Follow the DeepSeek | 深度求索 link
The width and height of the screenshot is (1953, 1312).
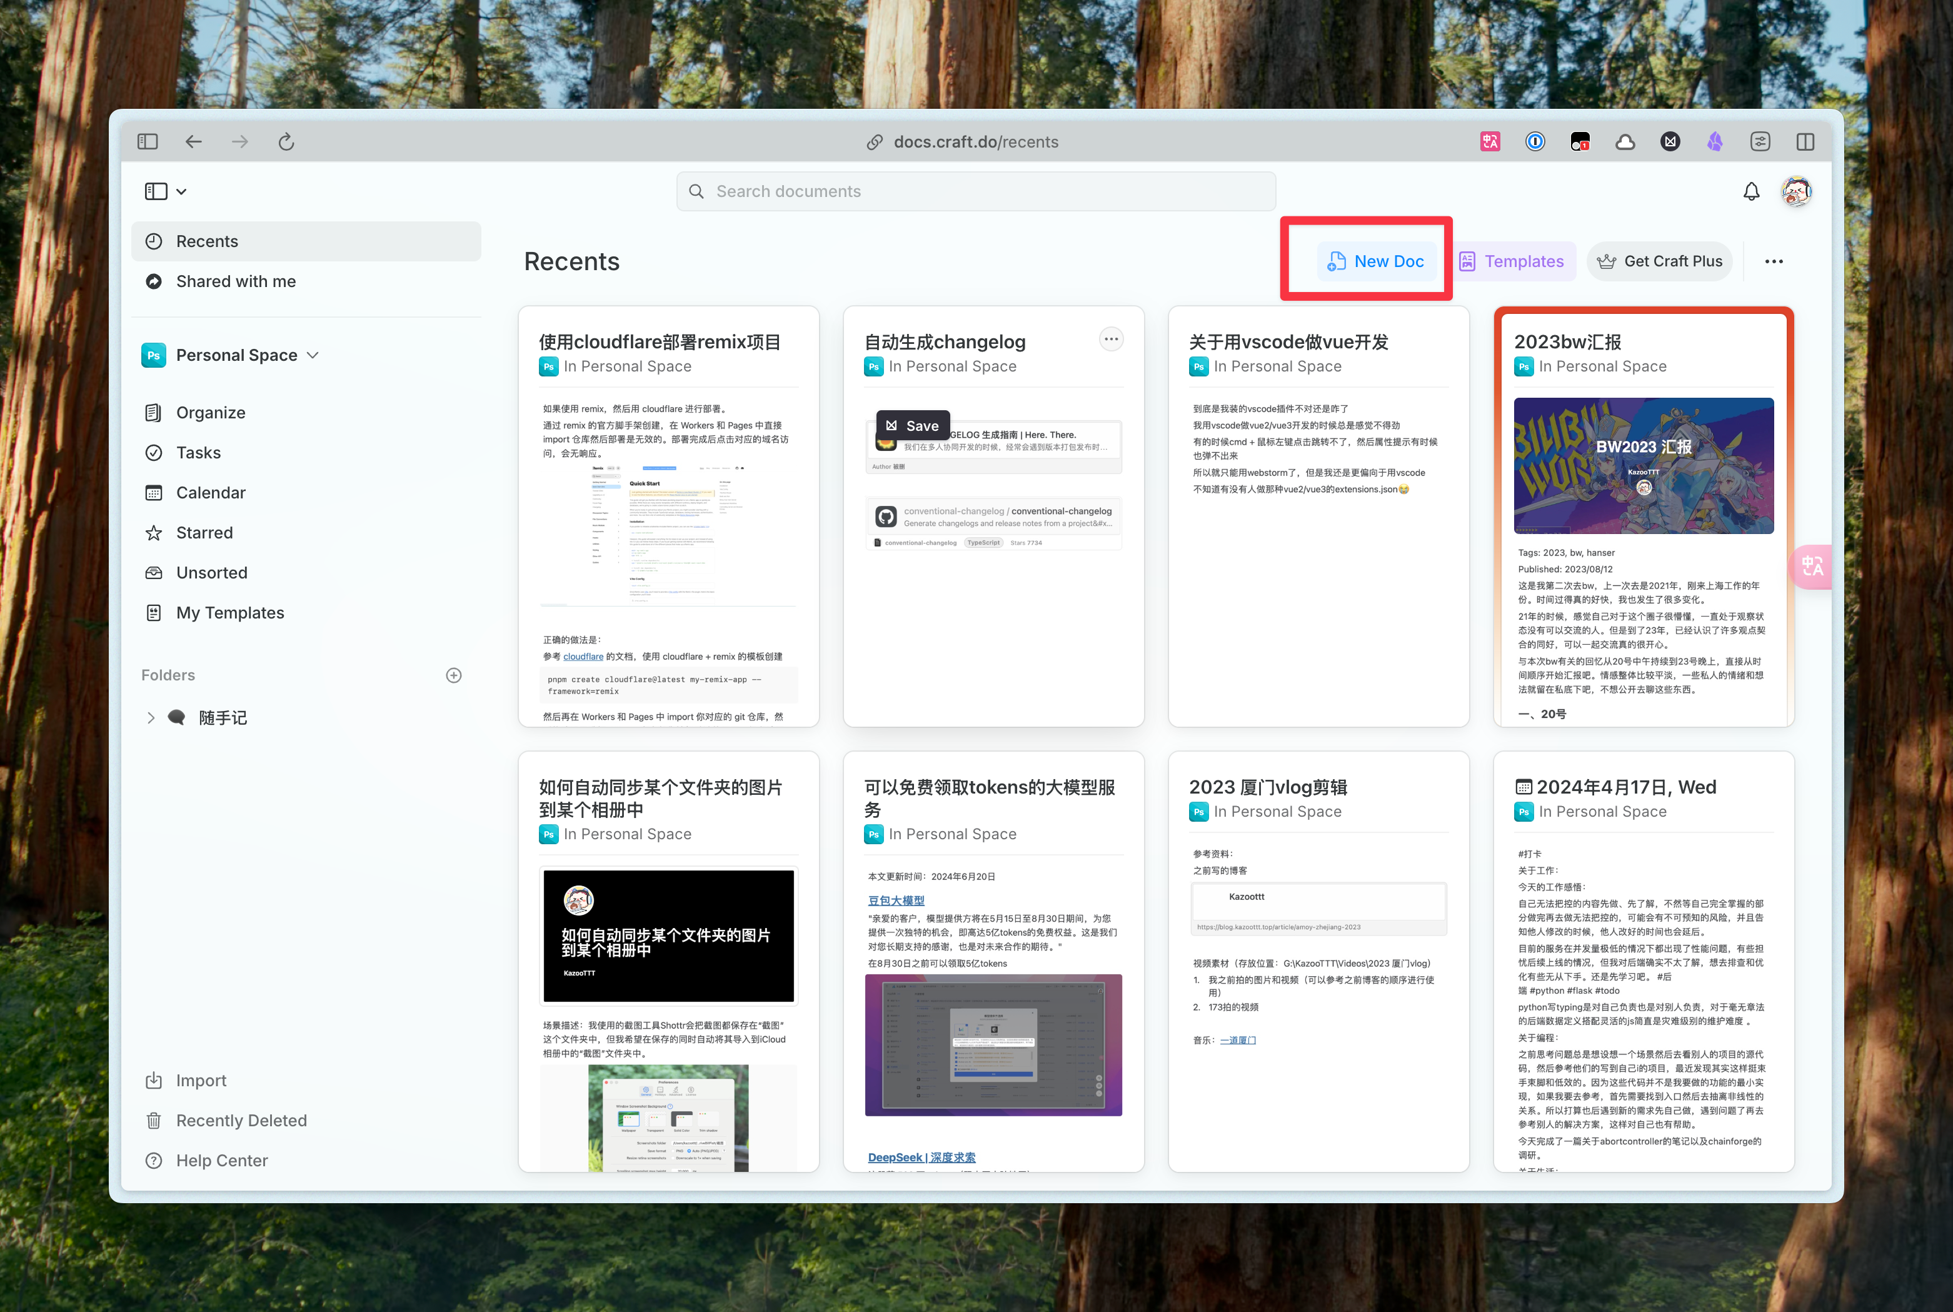(x=921, y=1158)
